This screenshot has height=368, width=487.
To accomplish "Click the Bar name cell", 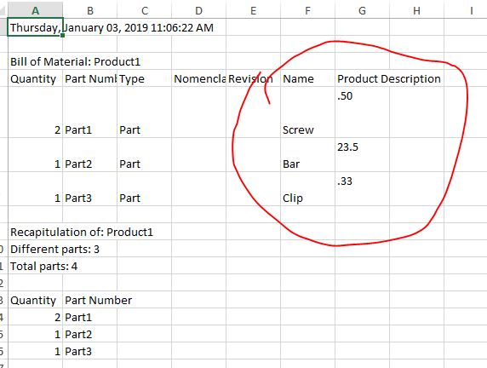I will [x=308, y=155].
